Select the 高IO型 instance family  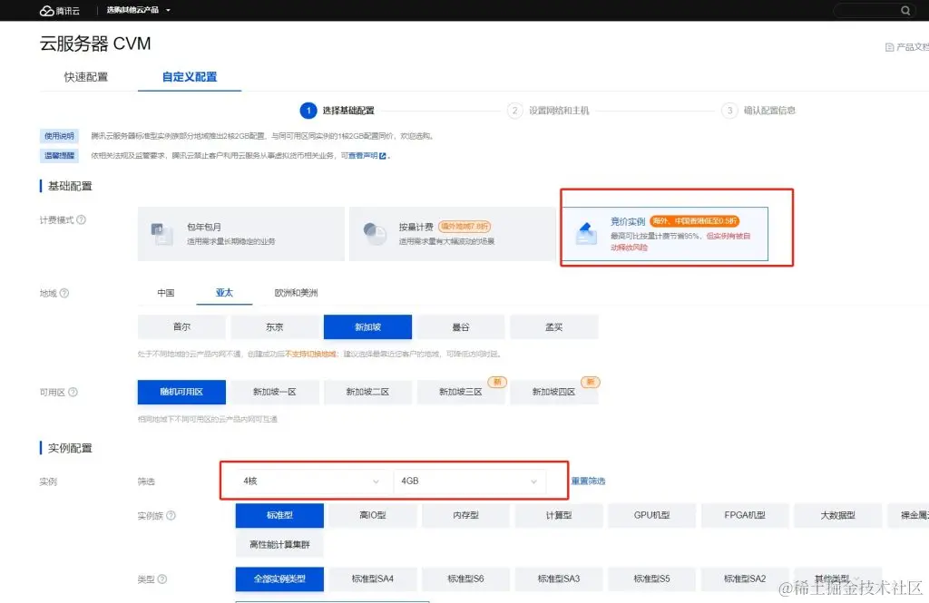[373, 515]
